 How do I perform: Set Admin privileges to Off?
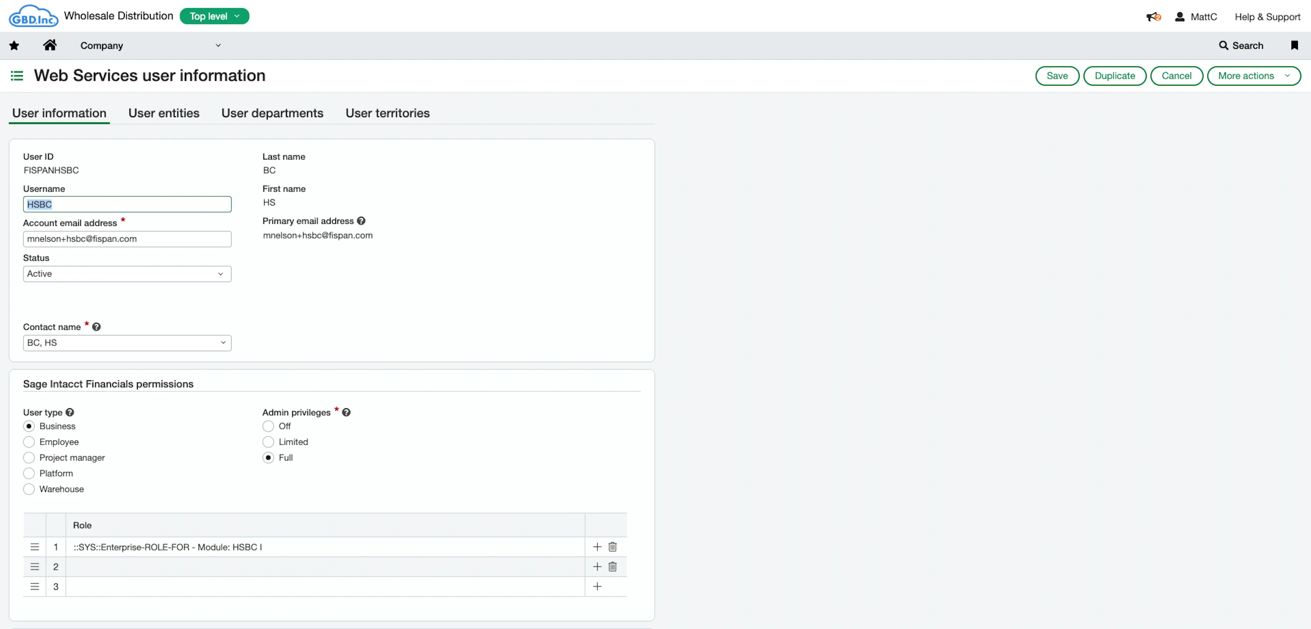pos(268,427)
